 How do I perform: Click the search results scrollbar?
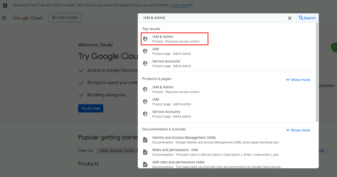coord(317,72)
